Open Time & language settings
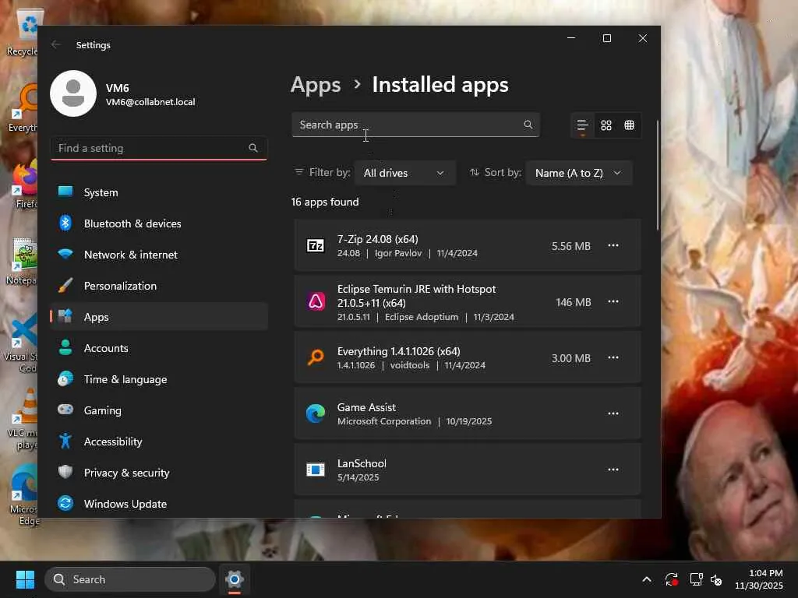Screen dimensions: 798x598 pos(159,379)
